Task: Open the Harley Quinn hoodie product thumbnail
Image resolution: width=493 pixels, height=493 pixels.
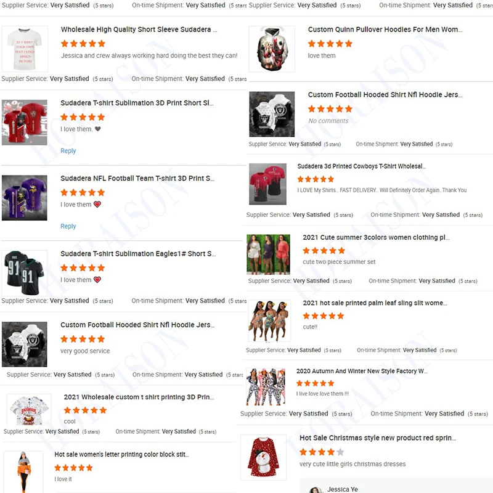Action: pos(272,49)
